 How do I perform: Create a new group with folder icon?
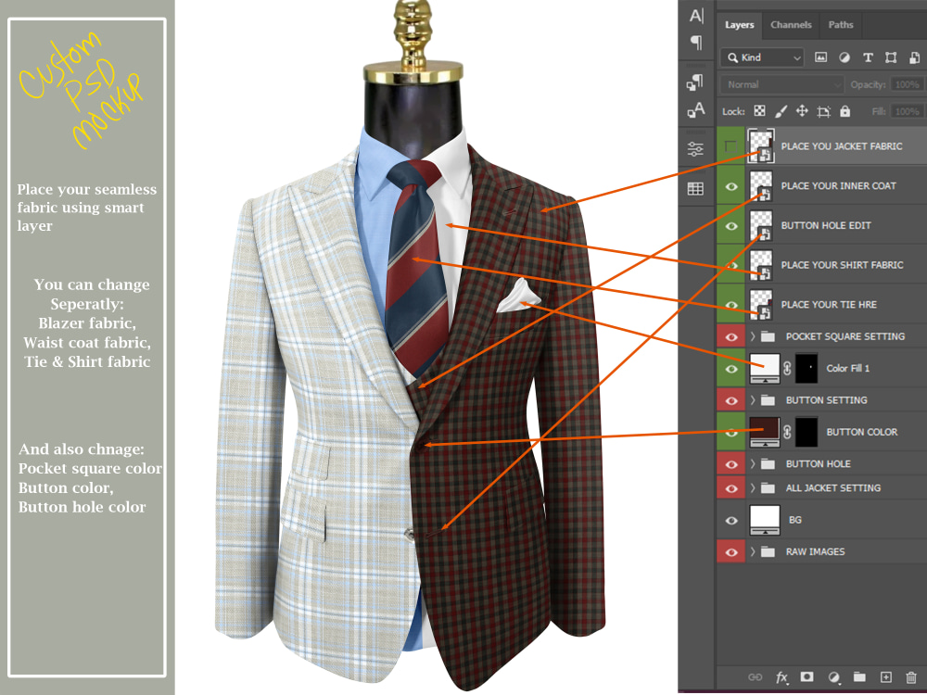pos(860,676)
